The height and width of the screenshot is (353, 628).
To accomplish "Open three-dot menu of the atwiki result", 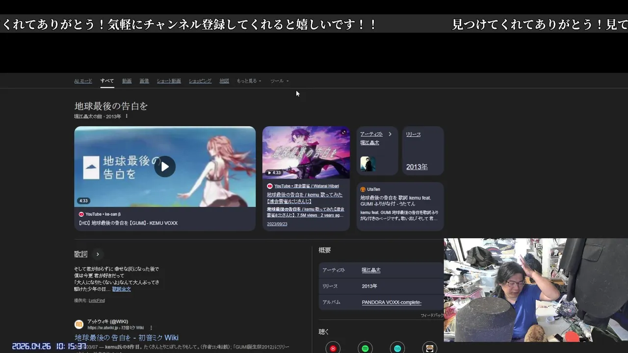I will pos(151,328).
